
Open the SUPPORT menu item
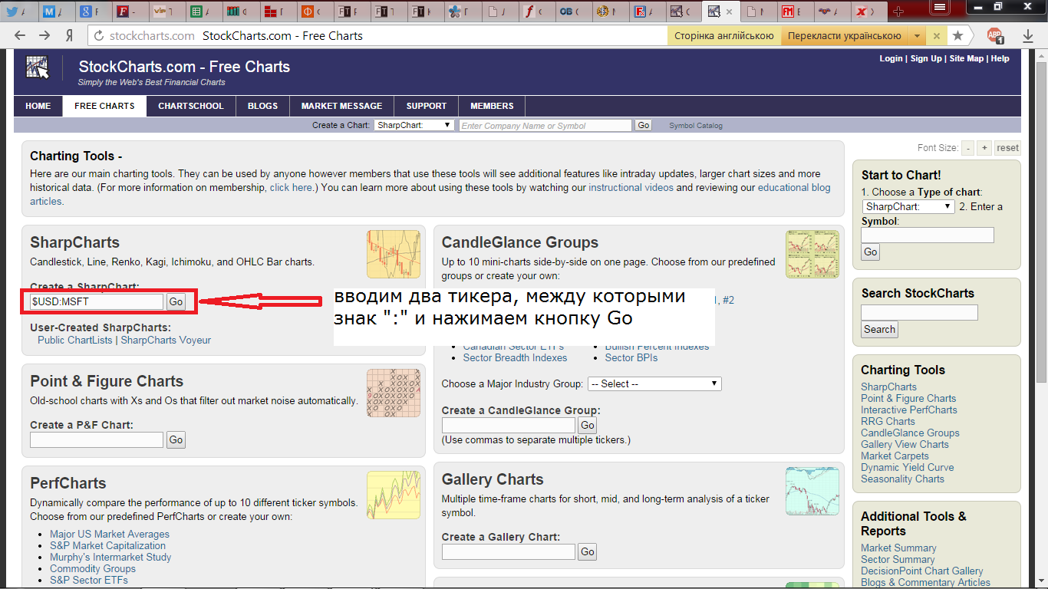pos(427,106)
